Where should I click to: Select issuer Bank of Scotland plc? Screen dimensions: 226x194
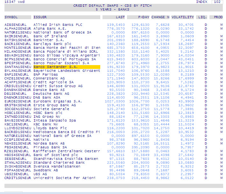point(56,155)
